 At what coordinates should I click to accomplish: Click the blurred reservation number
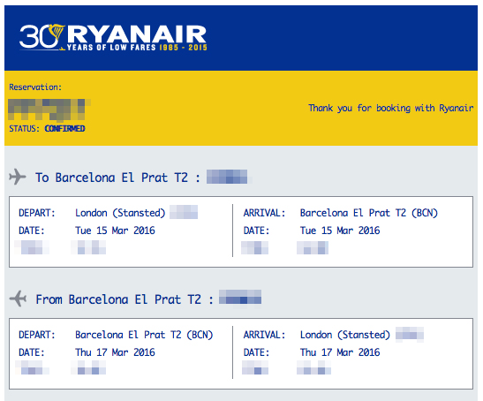click(49, 110)
